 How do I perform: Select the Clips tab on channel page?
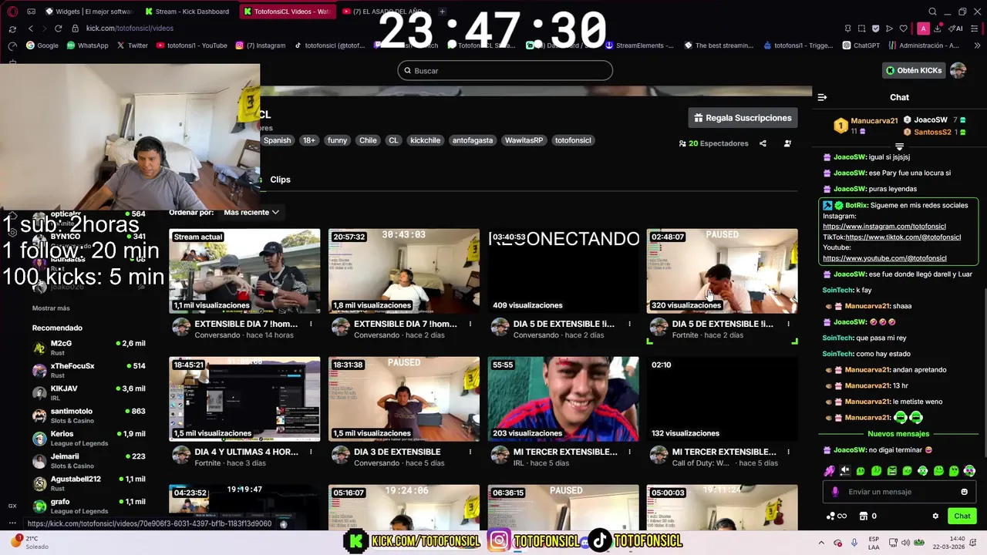click(280, 180)
